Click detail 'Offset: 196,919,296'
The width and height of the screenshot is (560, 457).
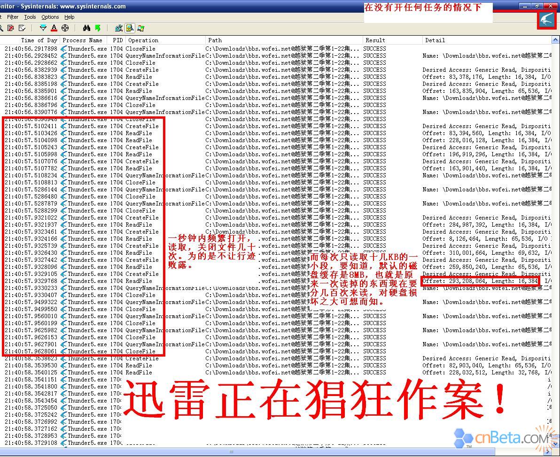454,154
